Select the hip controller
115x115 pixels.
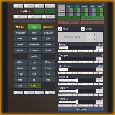[x=34, y=62]
